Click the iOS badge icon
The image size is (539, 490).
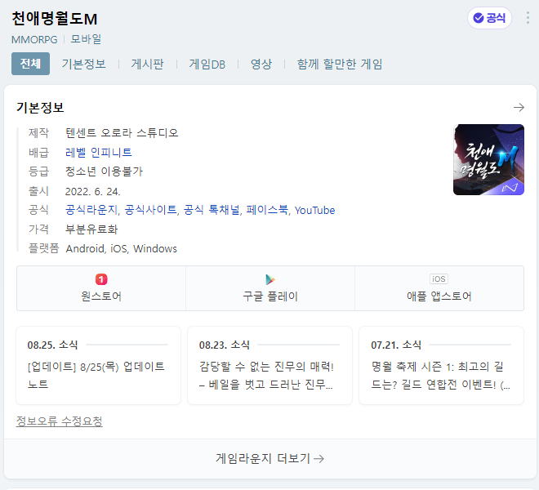439,278
